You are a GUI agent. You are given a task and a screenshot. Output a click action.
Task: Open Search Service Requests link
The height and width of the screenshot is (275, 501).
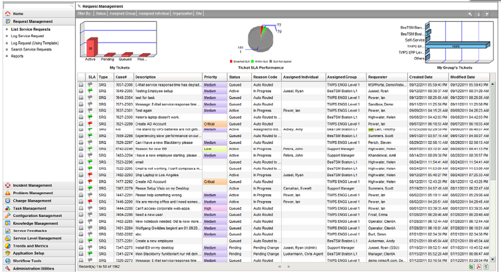point(31,49)
